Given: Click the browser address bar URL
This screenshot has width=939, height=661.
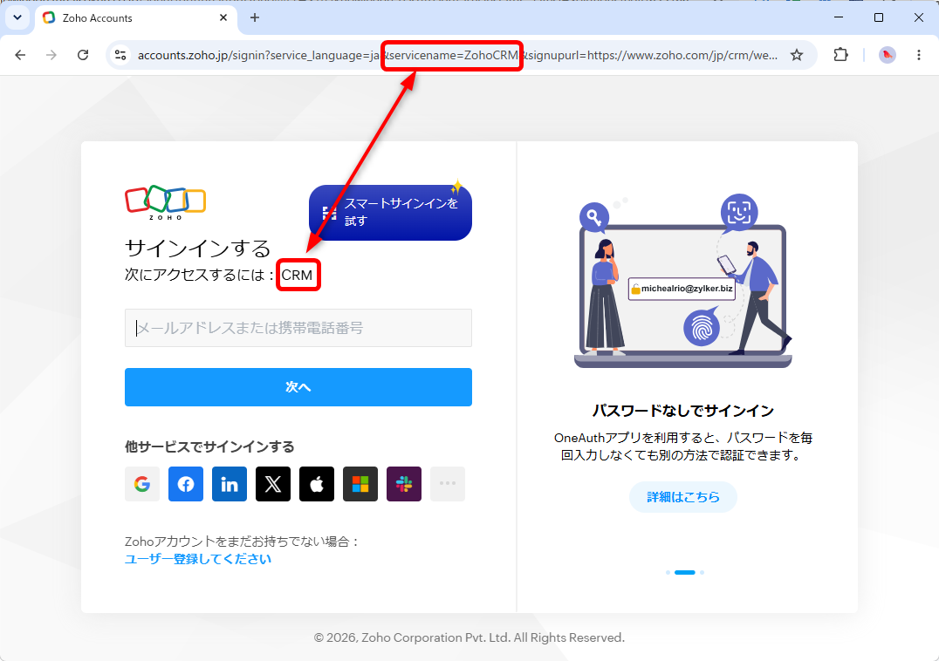Looking at the screenshot, I should pos(457,55).
